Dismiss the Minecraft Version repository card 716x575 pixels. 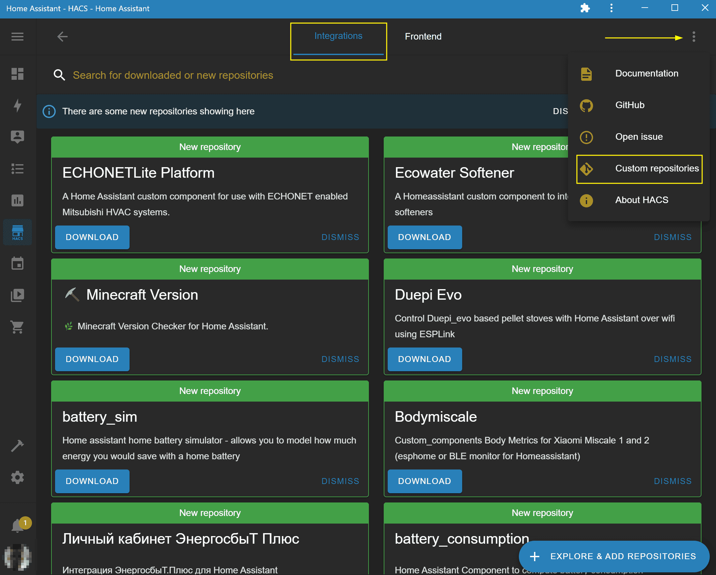pos(340,359)
